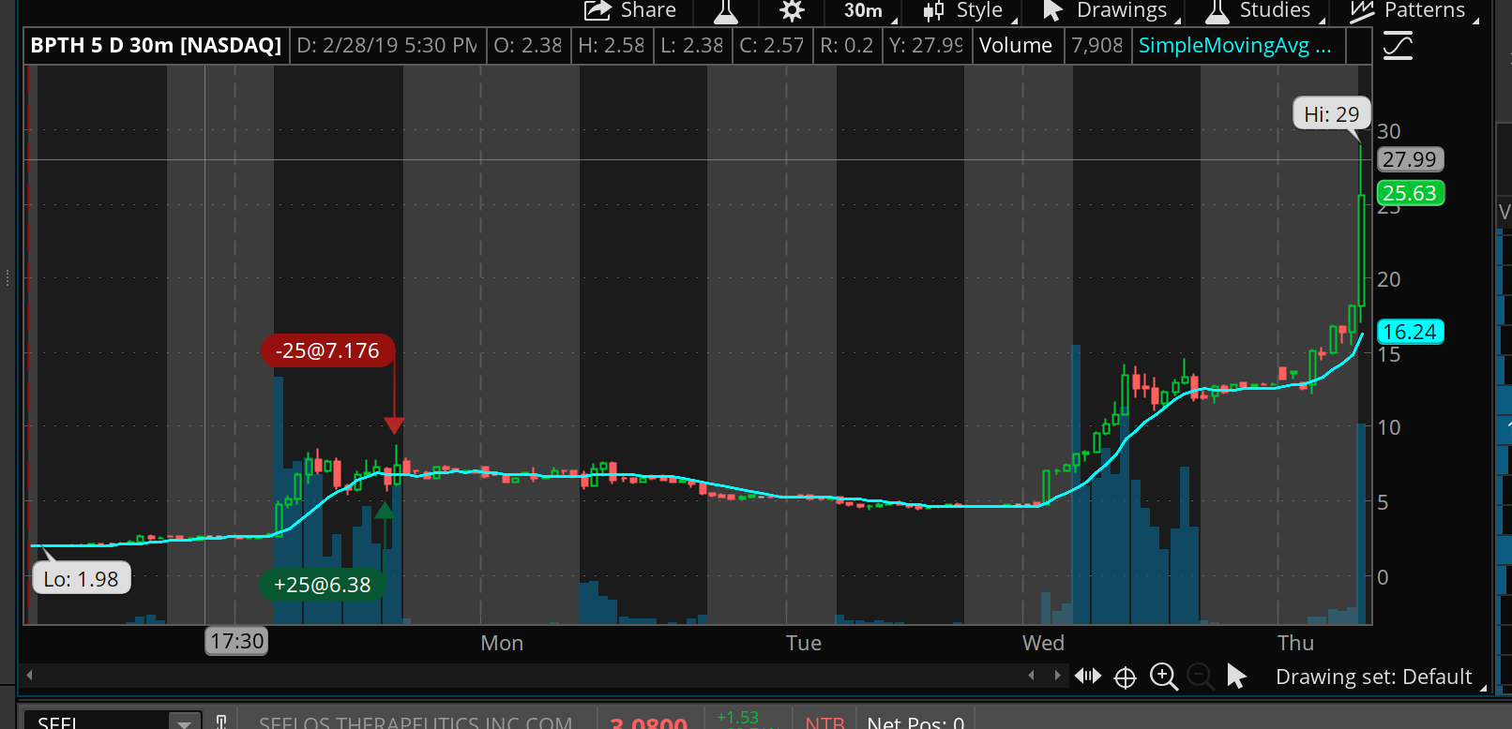Expand the 30m time frame dropdown

click(x=869, y=10)
